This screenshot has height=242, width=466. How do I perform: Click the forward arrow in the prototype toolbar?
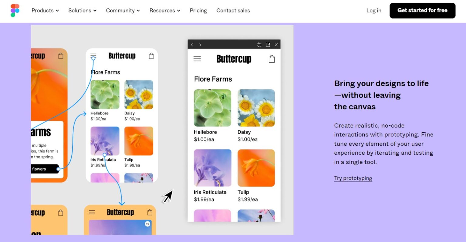(x=201, y=45)
